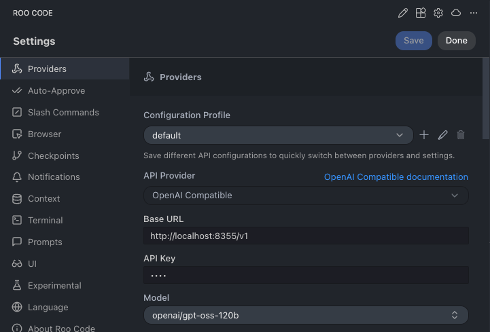Rename the default profile using pencil icon
Screen dimensions: 490x332
442,135
